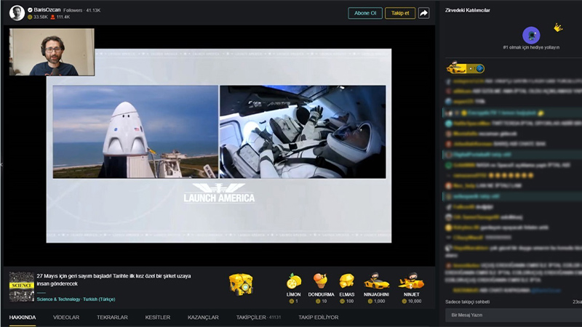Click in the Bir Mesaj Yazın chat field
The height and width of the screenshot is (327, 582).
tap(514, 315)
